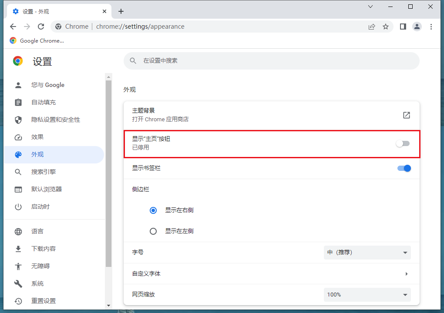Open the 网页缩放 100% dropdown
The width and height of the screenshot is (444, 313).
pyautogui.click(x=367, y=294)
